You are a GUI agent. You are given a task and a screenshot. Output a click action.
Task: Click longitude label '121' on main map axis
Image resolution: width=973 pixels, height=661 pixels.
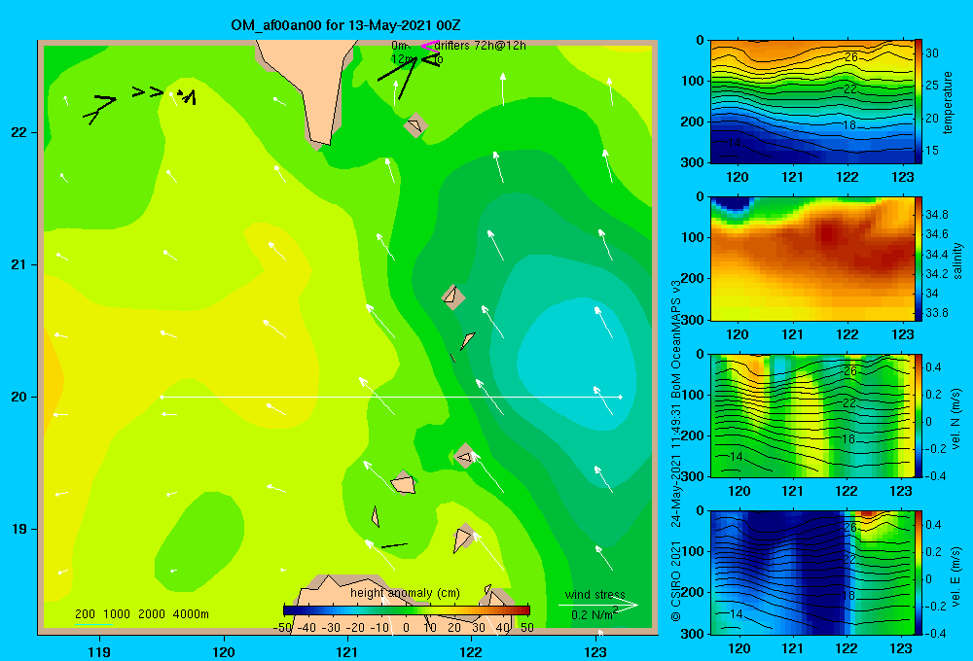click(x=347, y=651)
